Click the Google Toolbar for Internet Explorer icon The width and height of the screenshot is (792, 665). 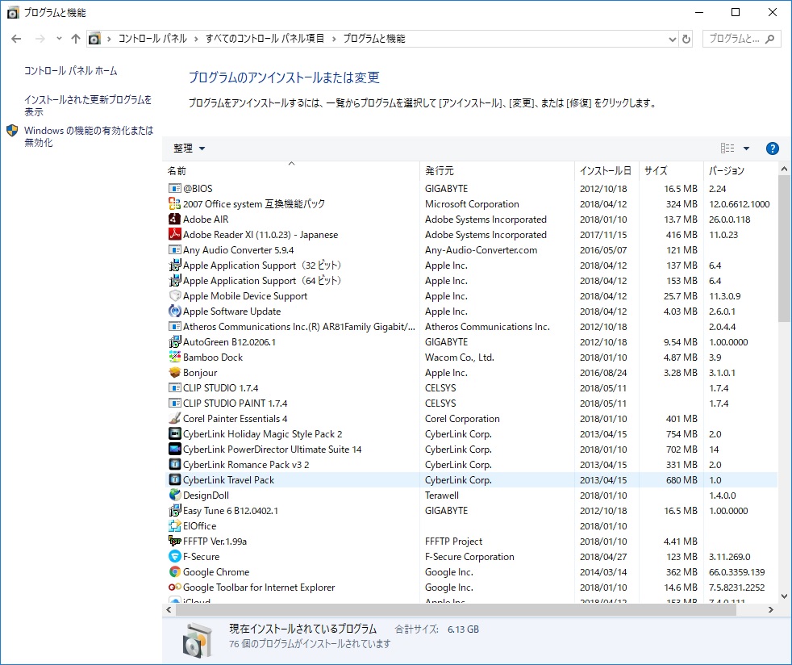point(175,587)
